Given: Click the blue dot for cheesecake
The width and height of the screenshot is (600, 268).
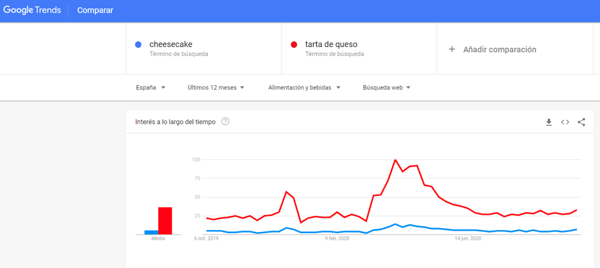Looking at the screenshot, I should pos(138,44).
